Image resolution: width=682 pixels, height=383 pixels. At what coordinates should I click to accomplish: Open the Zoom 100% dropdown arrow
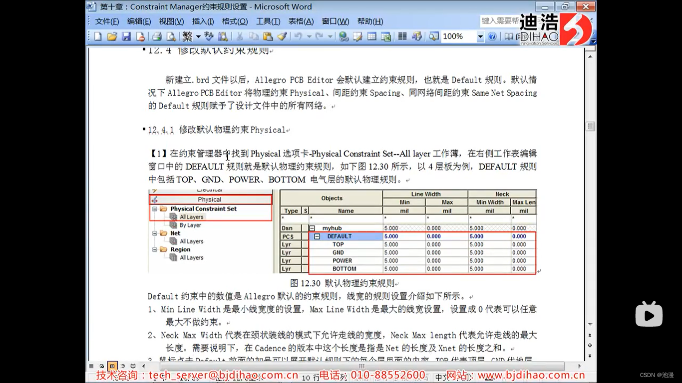click(x=480, y=36)
